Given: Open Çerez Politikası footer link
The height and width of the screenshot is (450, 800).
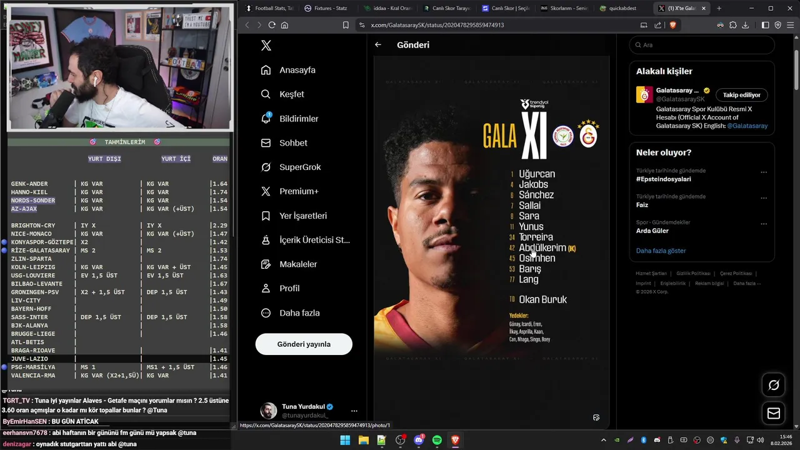Looking at the screenshot, I should pyautogui.click(x=736, y=274).
